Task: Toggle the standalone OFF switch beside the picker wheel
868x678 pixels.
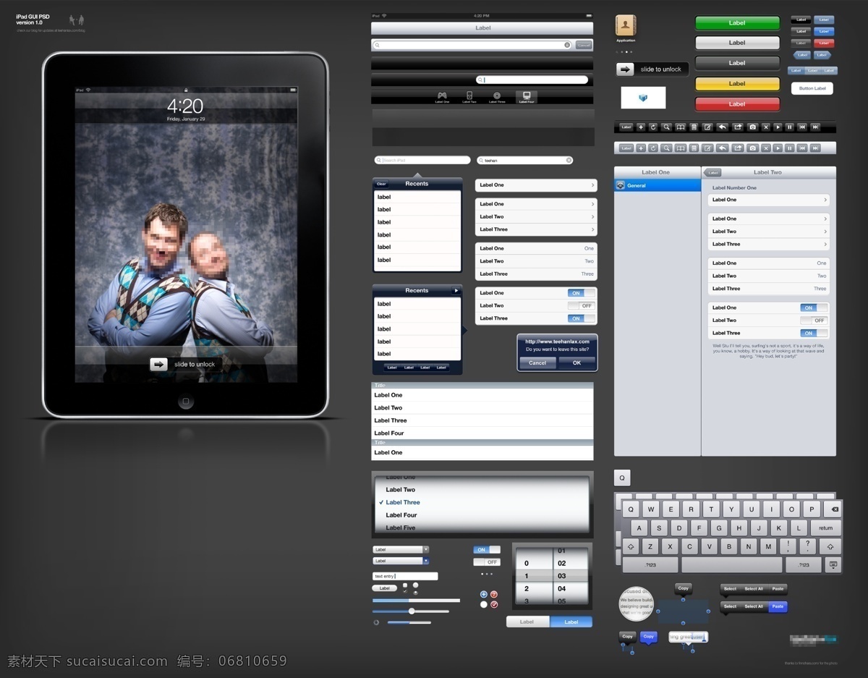Action: pyautogui.click(x=487, y=562)
